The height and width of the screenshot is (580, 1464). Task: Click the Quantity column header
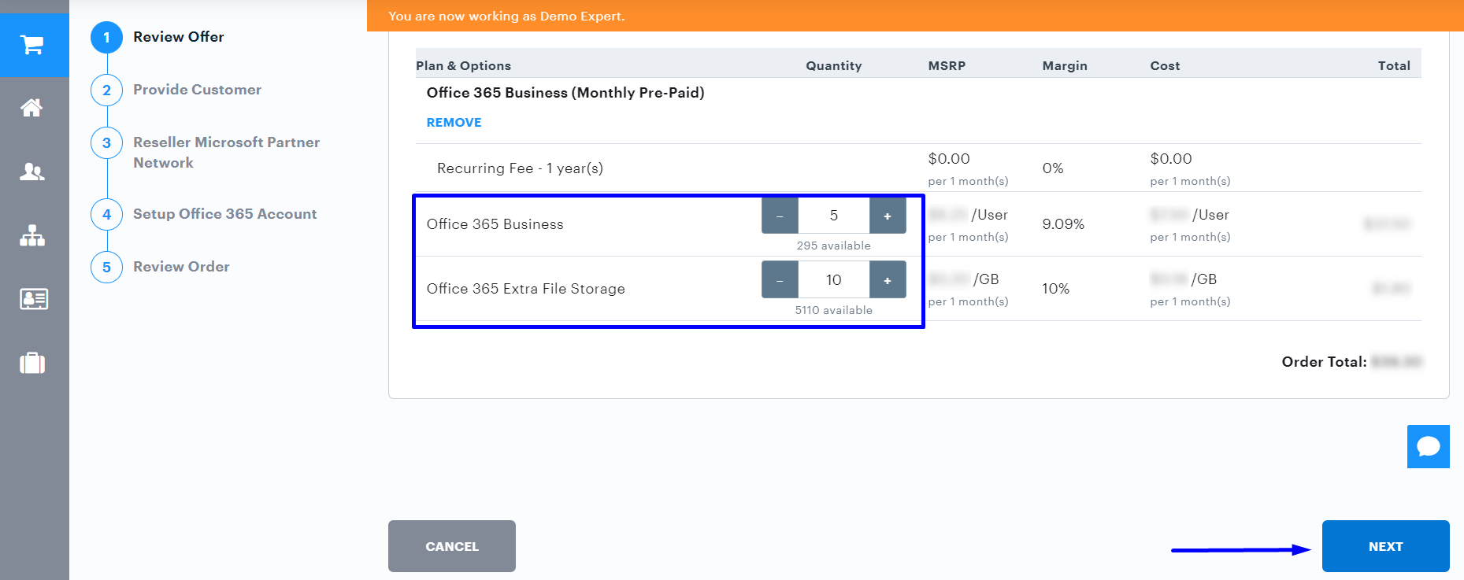pyautogui.click(x=833, y=66)
